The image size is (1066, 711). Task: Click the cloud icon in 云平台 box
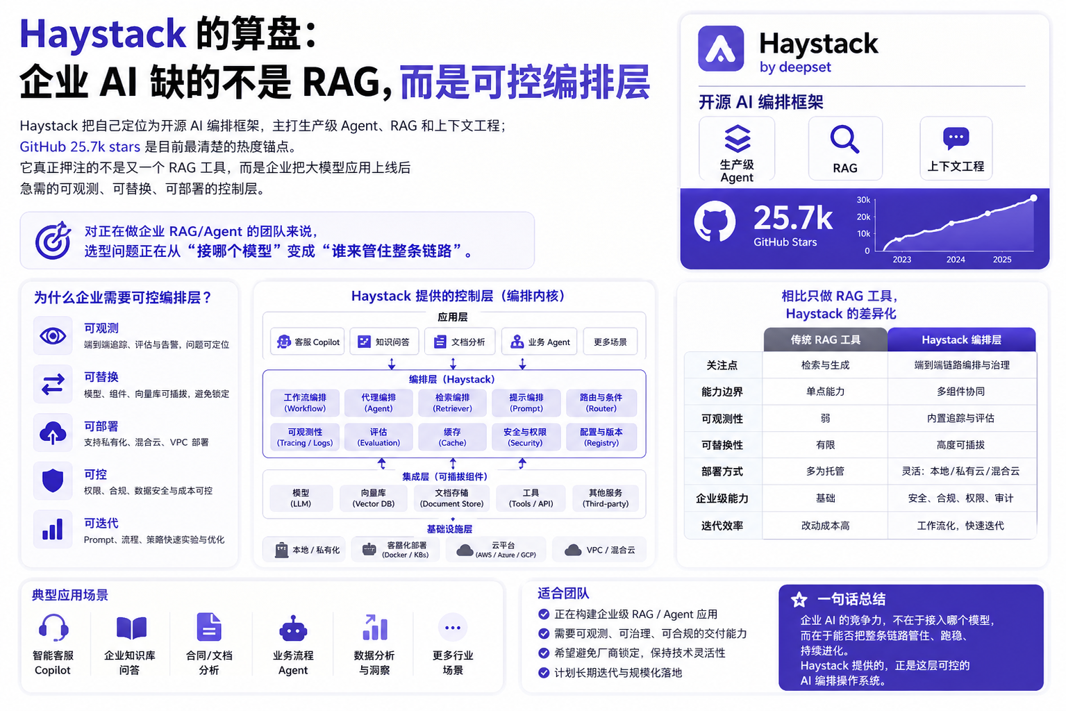click(x=465, y=551)
